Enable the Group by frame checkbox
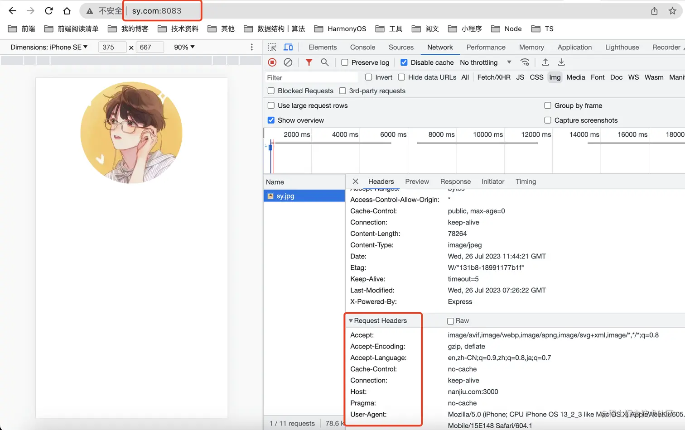 (548, 105)
